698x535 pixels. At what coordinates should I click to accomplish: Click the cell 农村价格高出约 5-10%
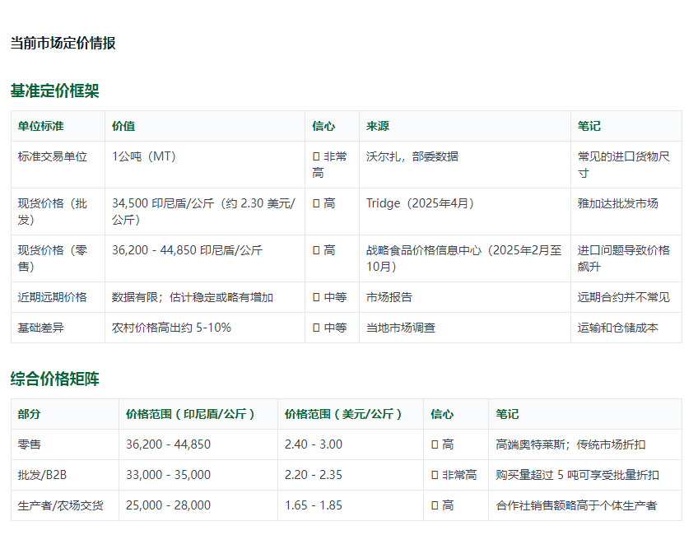169,328
